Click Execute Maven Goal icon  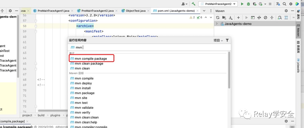tap(253, 18)
